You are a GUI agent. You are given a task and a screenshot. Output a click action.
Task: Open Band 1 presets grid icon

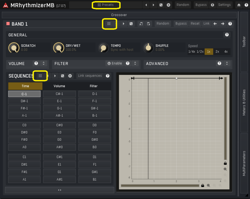pos(109,24)
